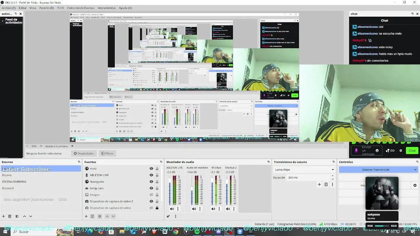The image size is (420, 236).
Task: Open Audio del escritorio three-dot menu
Action: tap(200, 209)
